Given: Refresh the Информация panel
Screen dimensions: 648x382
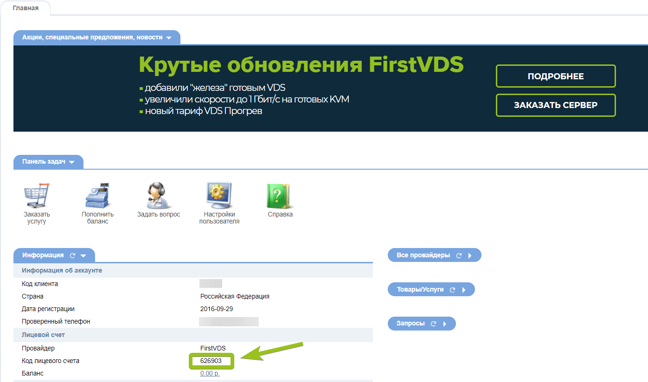Looking at the screenshot, I should [x=72, y=255].
